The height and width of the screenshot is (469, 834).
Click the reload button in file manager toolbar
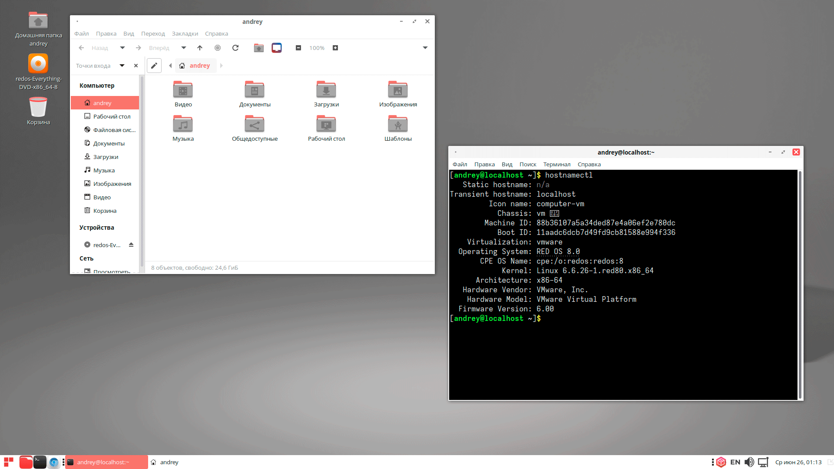(235, 48)
